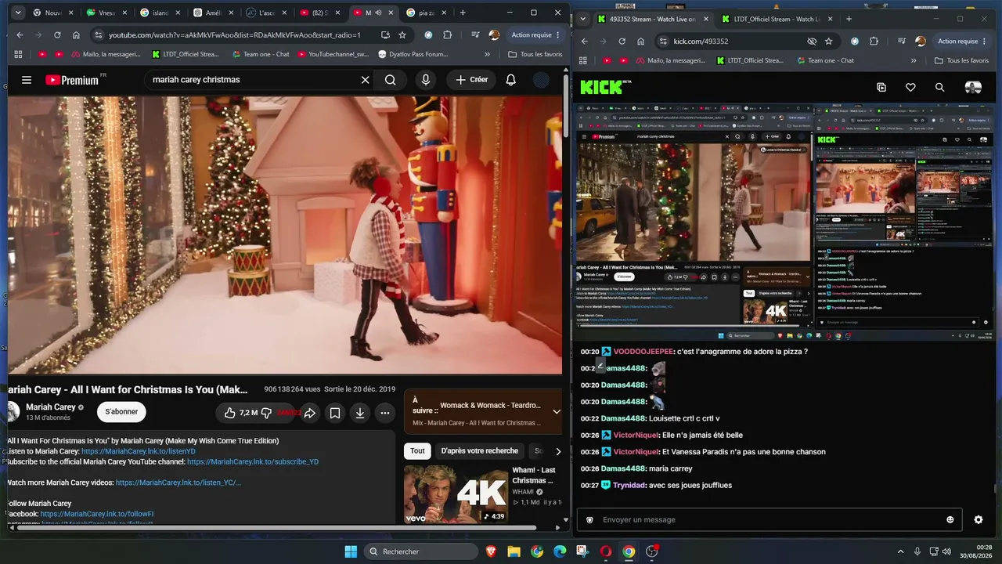Save the video to a playlist

[x=334, y=413]
